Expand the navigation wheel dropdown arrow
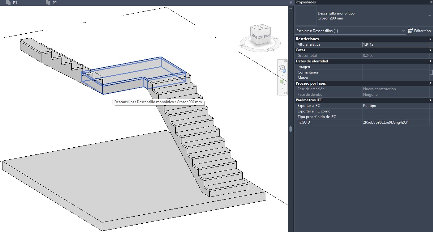 pyautogui.click(x=282, y=75)
